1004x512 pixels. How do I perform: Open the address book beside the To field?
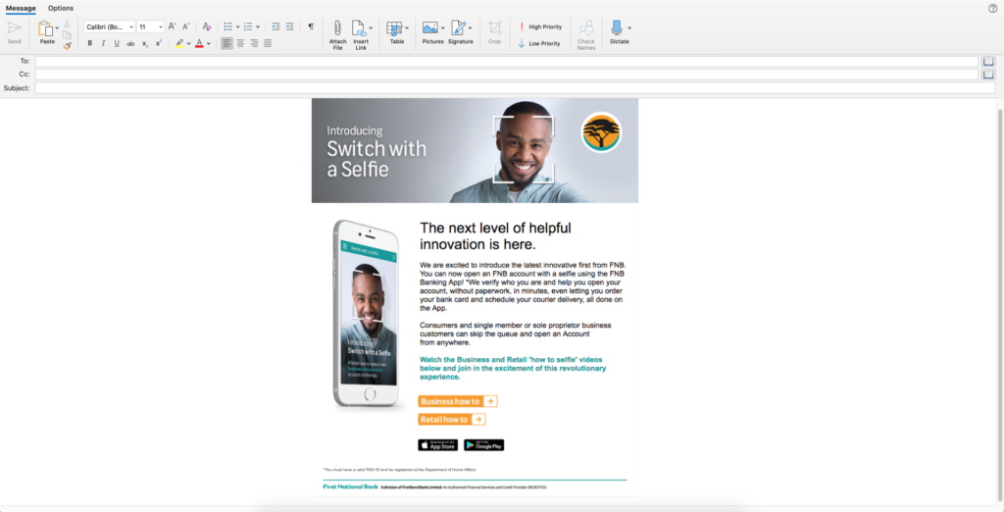point(988,61)
